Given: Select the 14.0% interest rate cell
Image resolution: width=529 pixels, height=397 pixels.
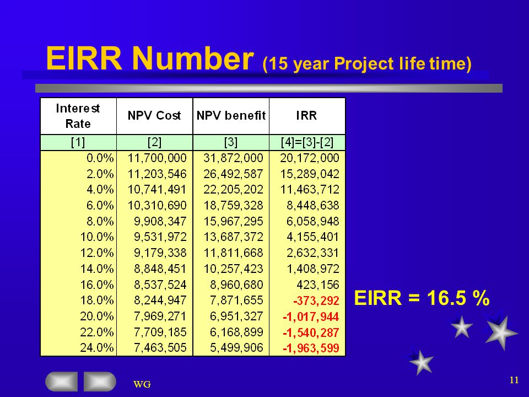Looking at the screenshot, I should point(97,269).
